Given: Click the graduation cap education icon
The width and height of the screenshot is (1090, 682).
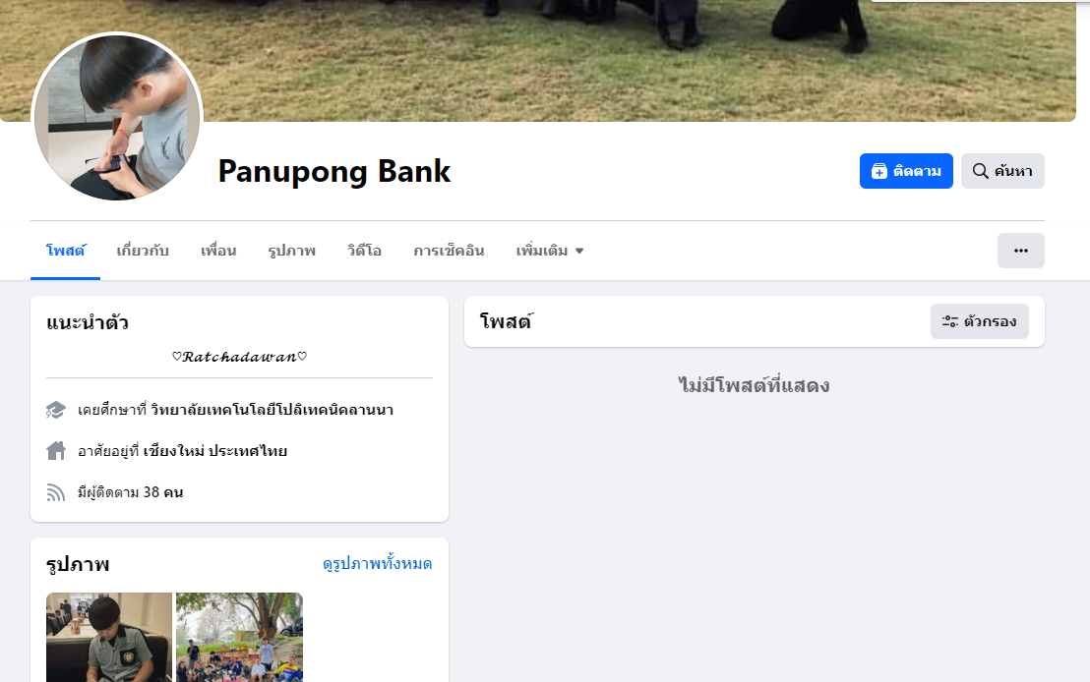Looking at the screenshot, I should (56, 410).
